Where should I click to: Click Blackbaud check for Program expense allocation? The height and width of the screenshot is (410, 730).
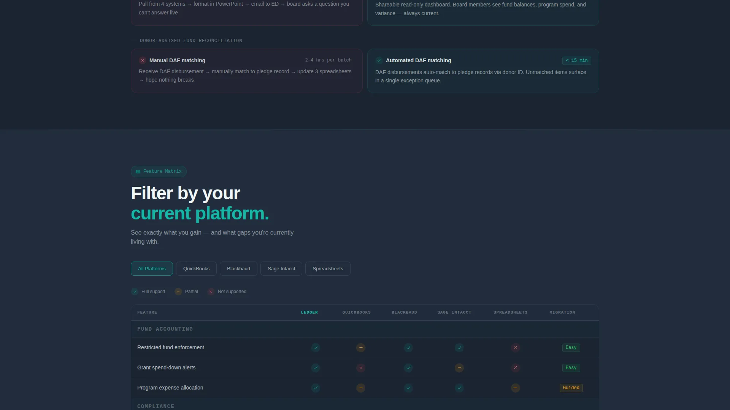[408, 388]
